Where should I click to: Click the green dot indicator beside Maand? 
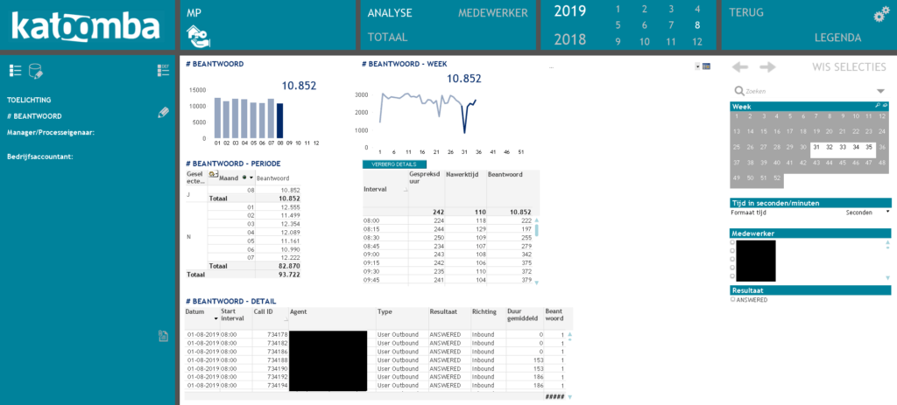tap(244, 178)
